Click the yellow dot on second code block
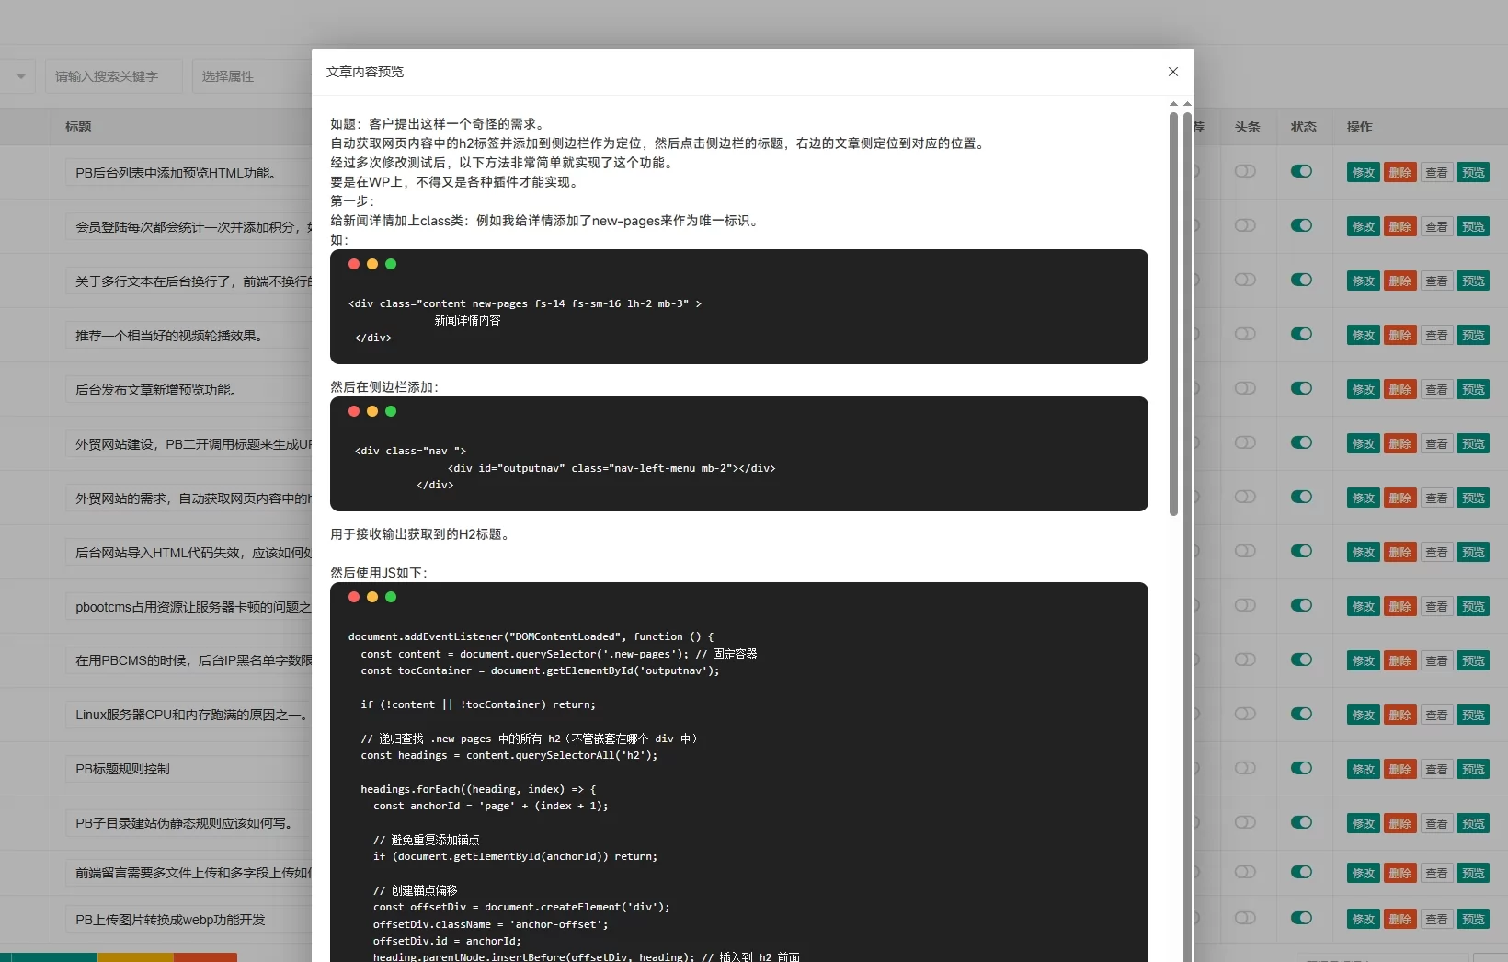The height and width of the screenshot is (962, 1508). (x=372, y=411)
